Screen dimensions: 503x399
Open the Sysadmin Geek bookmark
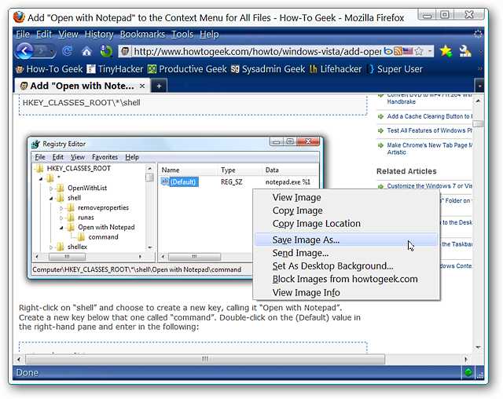(x=268, y=69)
